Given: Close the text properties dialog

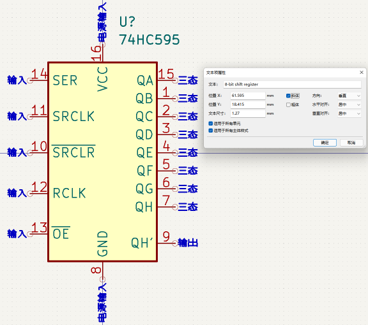Looking at the screenshot, I should click(362, 73).
